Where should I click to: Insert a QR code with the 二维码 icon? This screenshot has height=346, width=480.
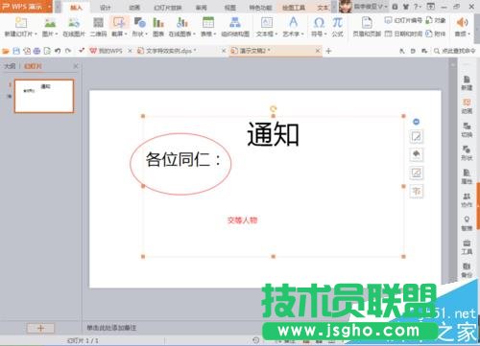tap(98, 23)
